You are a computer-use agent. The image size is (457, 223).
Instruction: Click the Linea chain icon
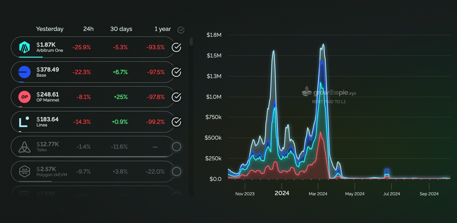click(24, 122)
